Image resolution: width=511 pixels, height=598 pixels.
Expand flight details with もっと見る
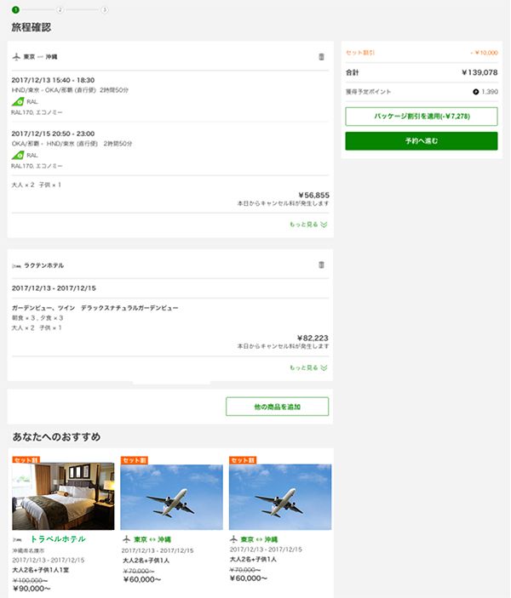tap(308, 225)
